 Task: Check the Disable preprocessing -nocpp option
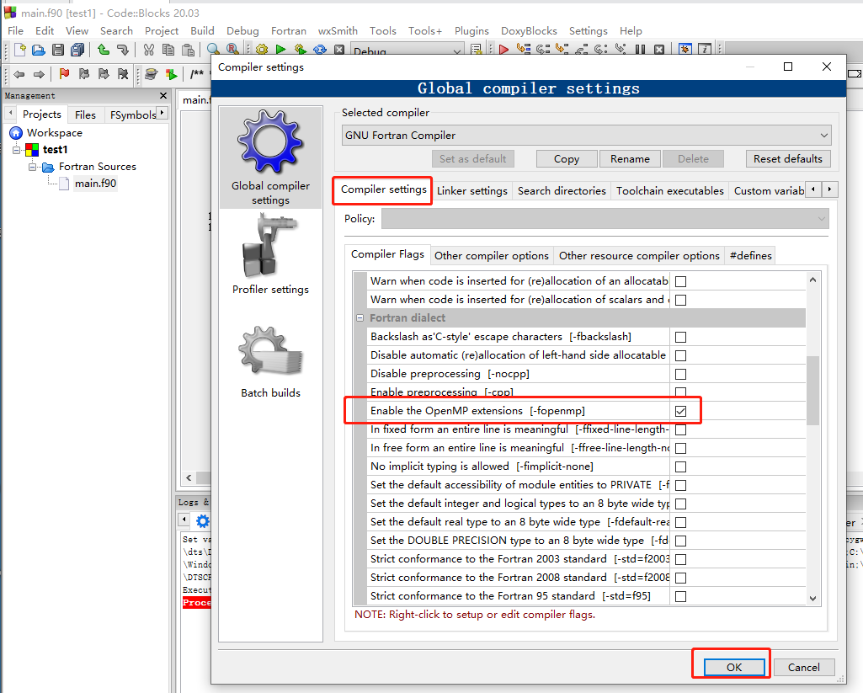(680, 373)
